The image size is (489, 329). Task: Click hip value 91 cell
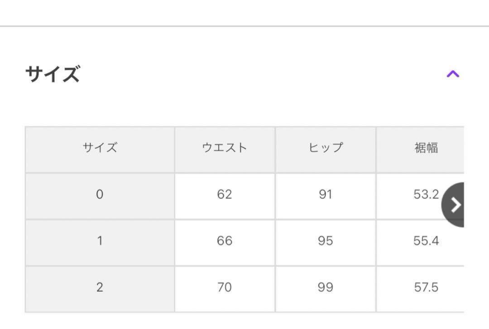(326, 195)
